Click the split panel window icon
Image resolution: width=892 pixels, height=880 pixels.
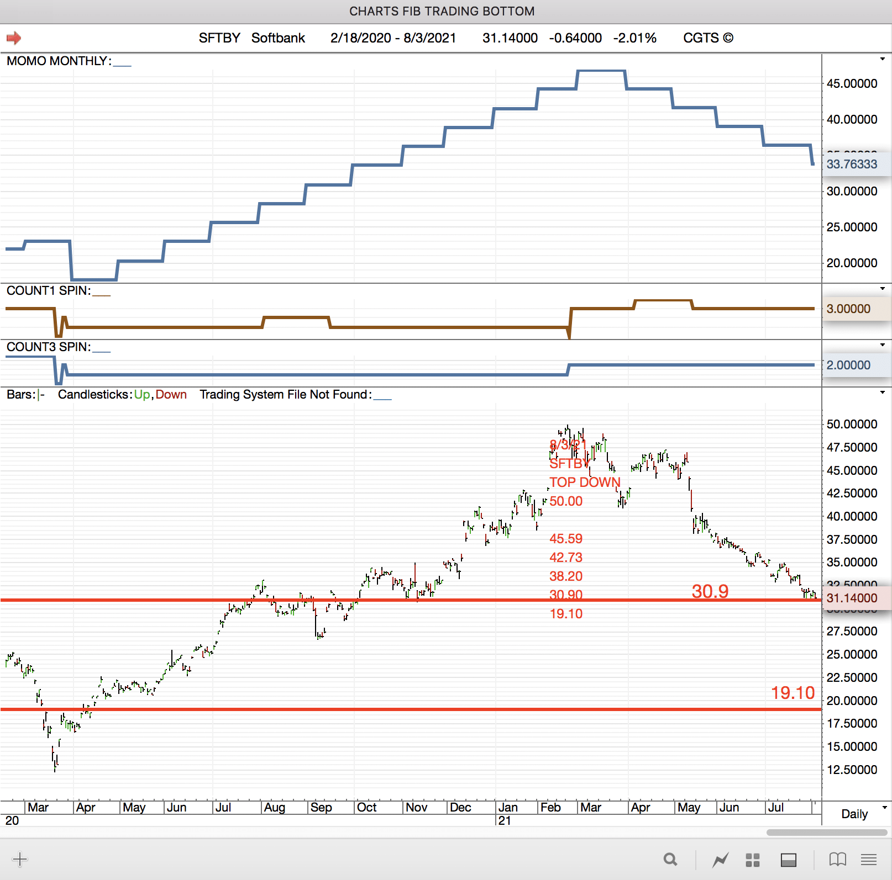tap(789, 860)
